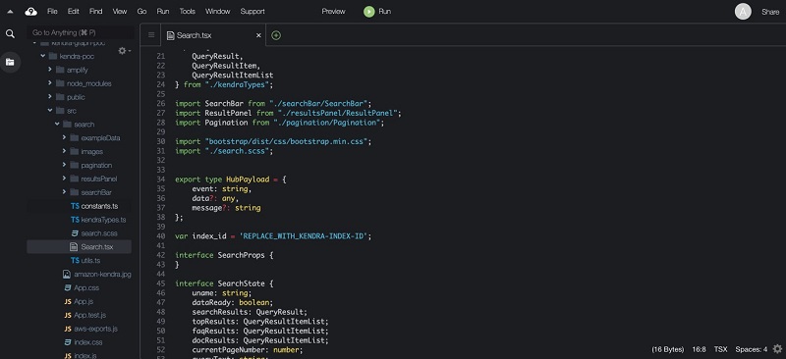Viewport: 786px width, 359px height.
Task: Click the amazon-kendra.jpg image icon
Action: click(66, 274)
